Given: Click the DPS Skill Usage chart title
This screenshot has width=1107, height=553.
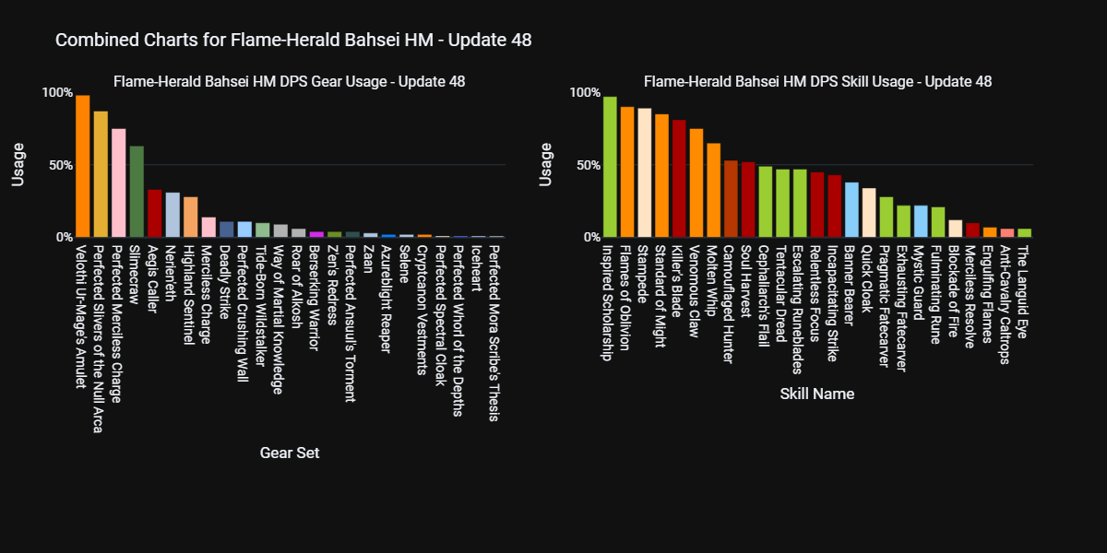Looking at the screenshot, I should click(x=817, y=81).
